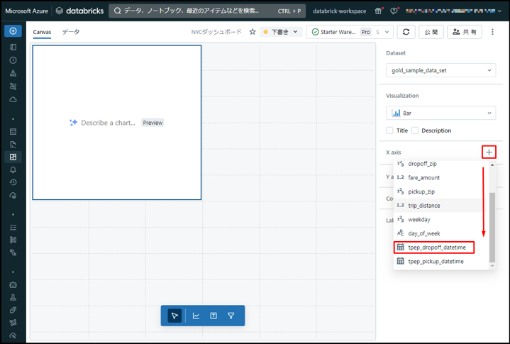Open the 下書き draft status dropdown

(281, 32)
